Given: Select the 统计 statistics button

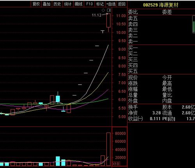Looking at the screenshot, I should click(x=68, y=4).
